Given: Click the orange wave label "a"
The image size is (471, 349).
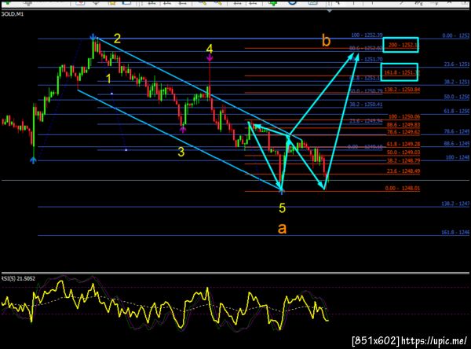Looking at the screenshot, I should tap(282, 229).
